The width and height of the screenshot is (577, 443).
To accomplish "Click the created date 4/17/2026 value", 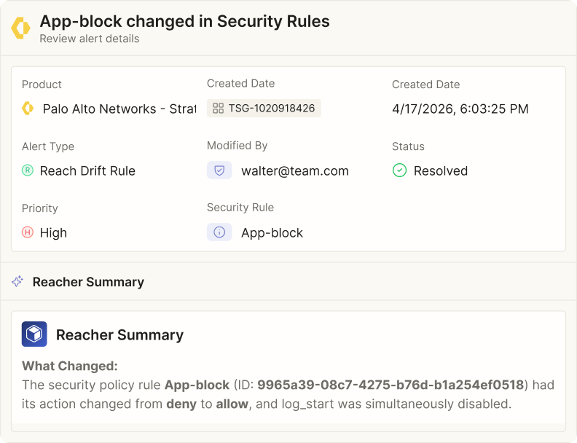I will (x=460, y=109).
